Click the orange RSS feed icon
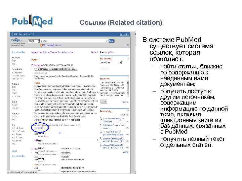The width and height of the screenshot is (242, 181). [41, 45]
